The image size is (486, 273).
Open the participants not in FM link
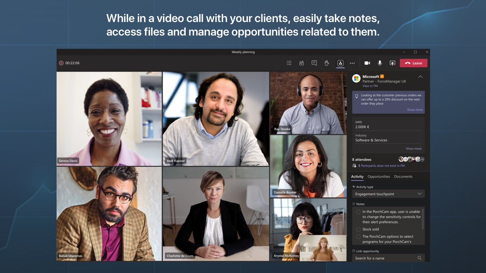click(381, 166)
